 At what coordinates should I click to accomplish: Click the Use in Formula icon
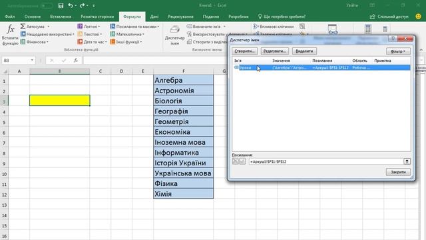click(x=189, y=34)
